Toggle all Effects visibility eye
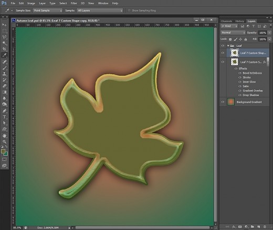This screenshot has width=273, height=230. 236,68
